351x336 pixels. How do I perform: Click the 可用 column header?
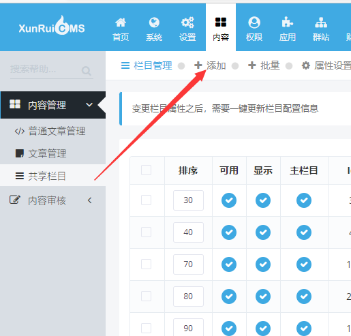[x=229, y=170]
